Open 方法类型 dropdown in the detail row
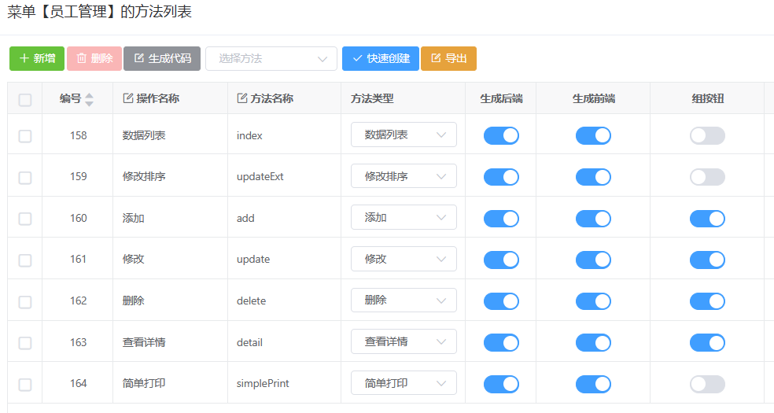The height and width of the screenshot is (413, 774). [404, 342]
